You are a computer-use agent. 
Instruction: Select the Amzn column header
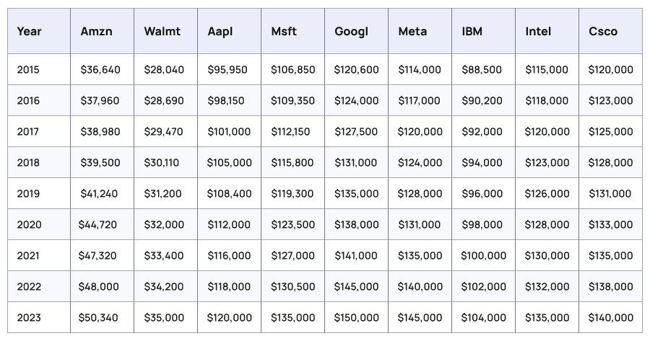(x=95, y=32)
